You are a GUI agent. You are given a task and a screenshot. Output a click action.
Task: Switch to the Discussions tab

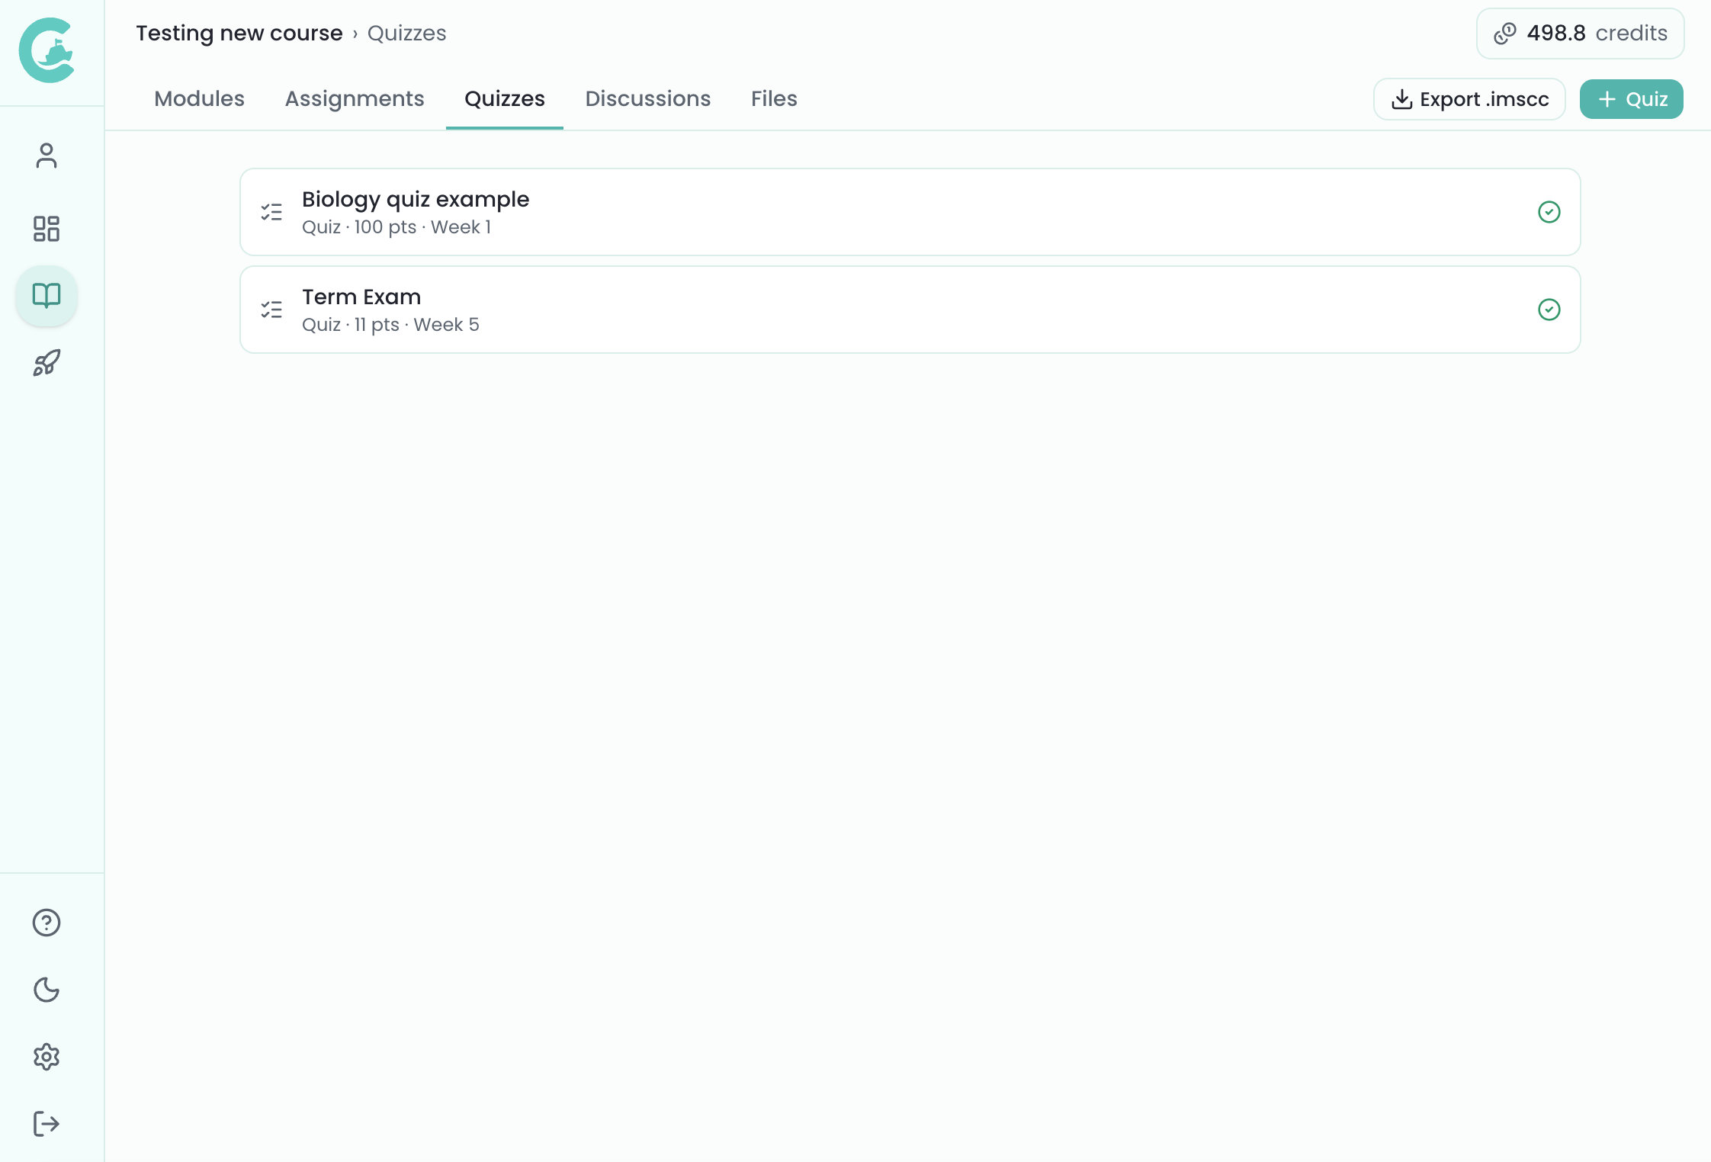(x=648, y=99)
